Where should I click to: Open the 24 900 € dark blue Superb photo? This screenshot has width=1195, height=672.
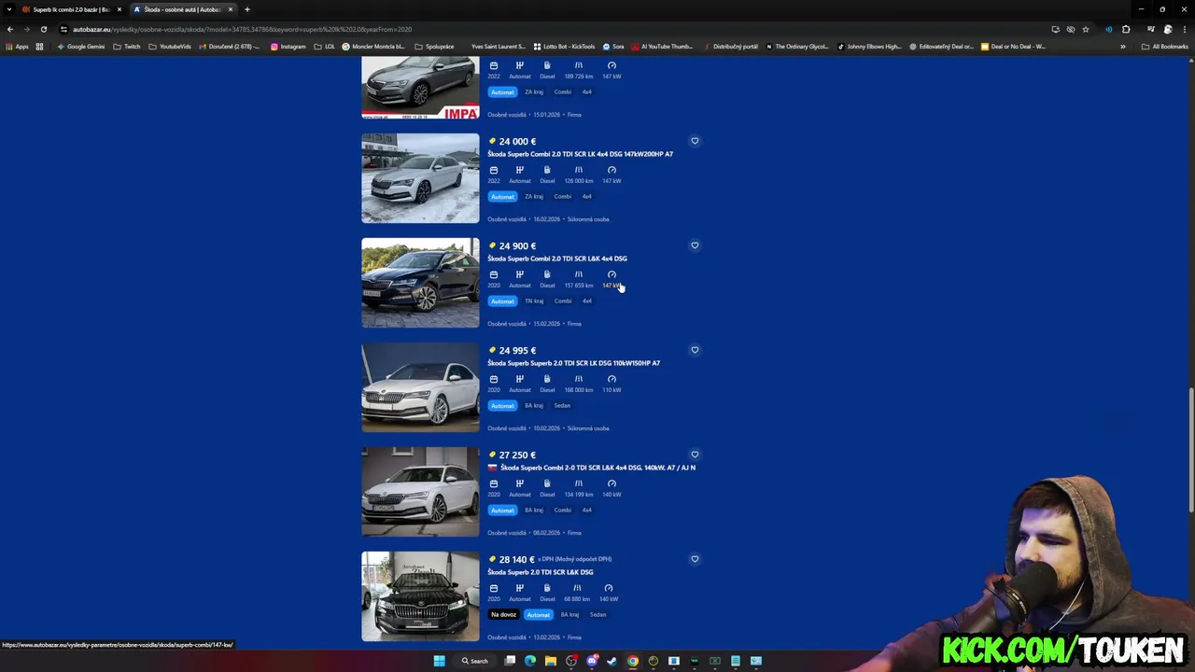coord(420,283)
